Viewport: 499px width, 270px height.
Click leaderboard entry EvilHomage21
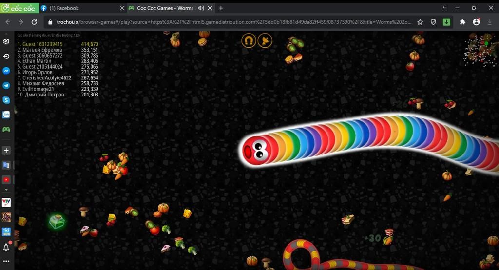pos(36,89)
